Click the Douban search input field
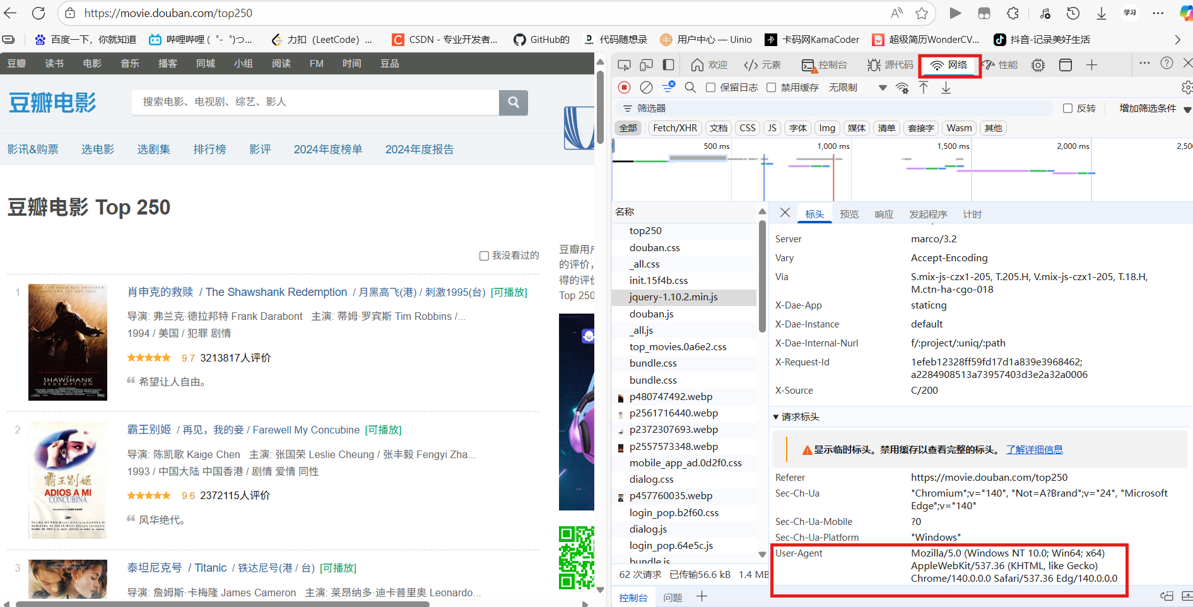Viewport: 1193px width, 607px height. [315, 102]
